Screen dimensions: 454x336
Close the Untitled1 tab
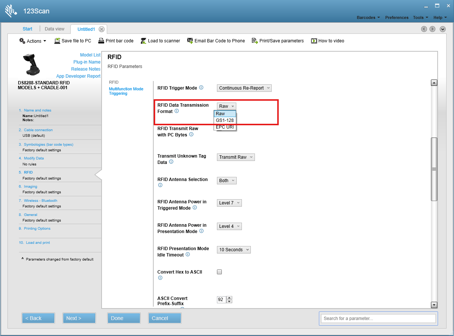102,29
